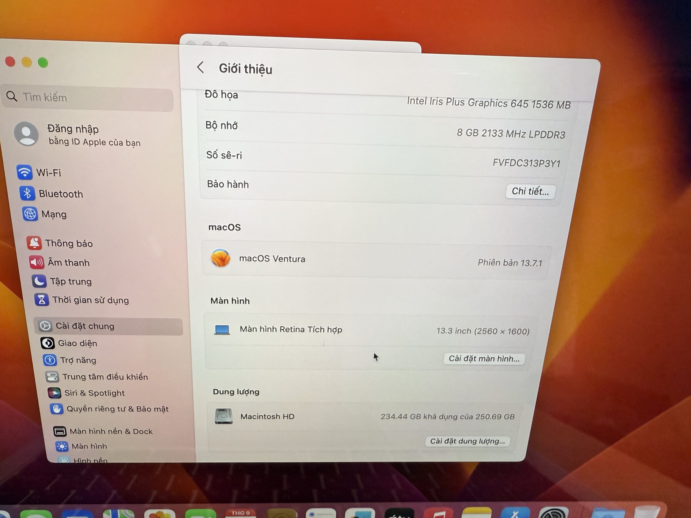This screenshot has height=518, width=691.
Task: Click Đăng nhập bằng ID Apple của bạn
Action: (x=94, y=135)
